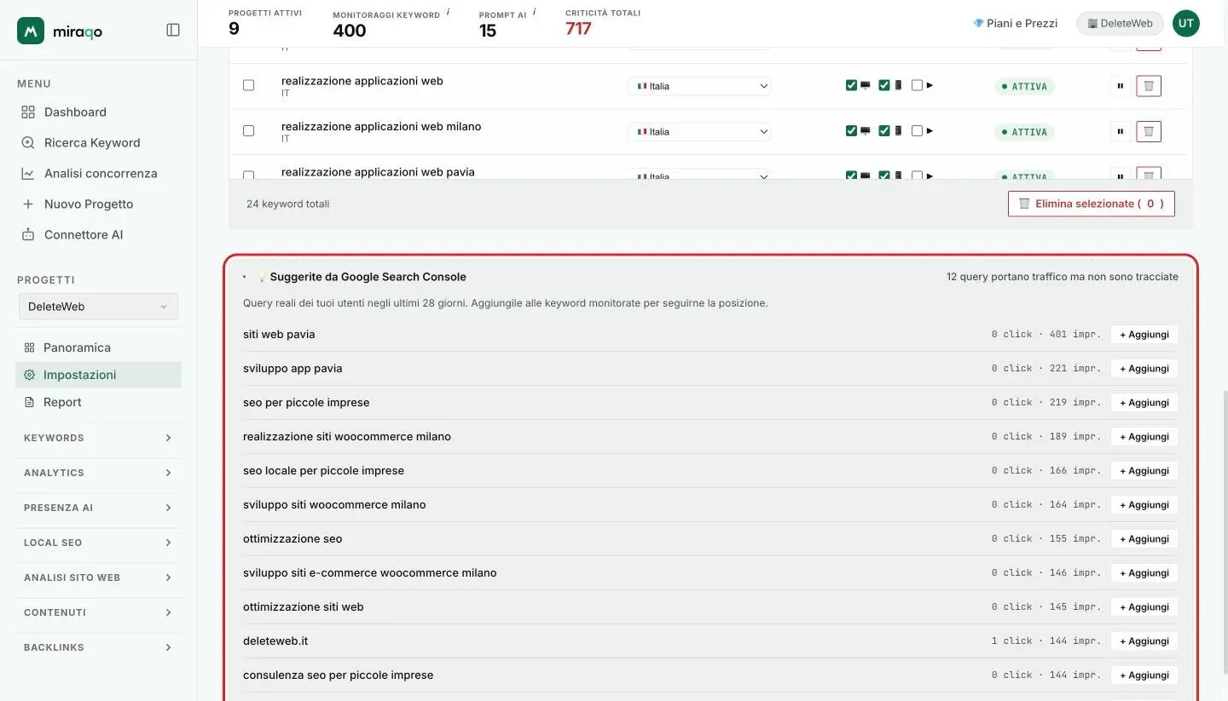This screenshot has width=1228, height=701.
Task: Click the Analisi concorrenza chart icon
Action: 28,173
